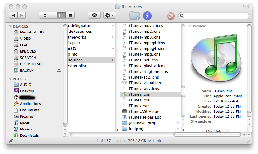Select iTunes-ringtone.icns file
Screen dimensions: 258x154
click(x=150, y=72)
